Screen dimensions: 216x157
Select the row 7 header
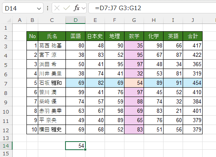click(x=6, y=83)
